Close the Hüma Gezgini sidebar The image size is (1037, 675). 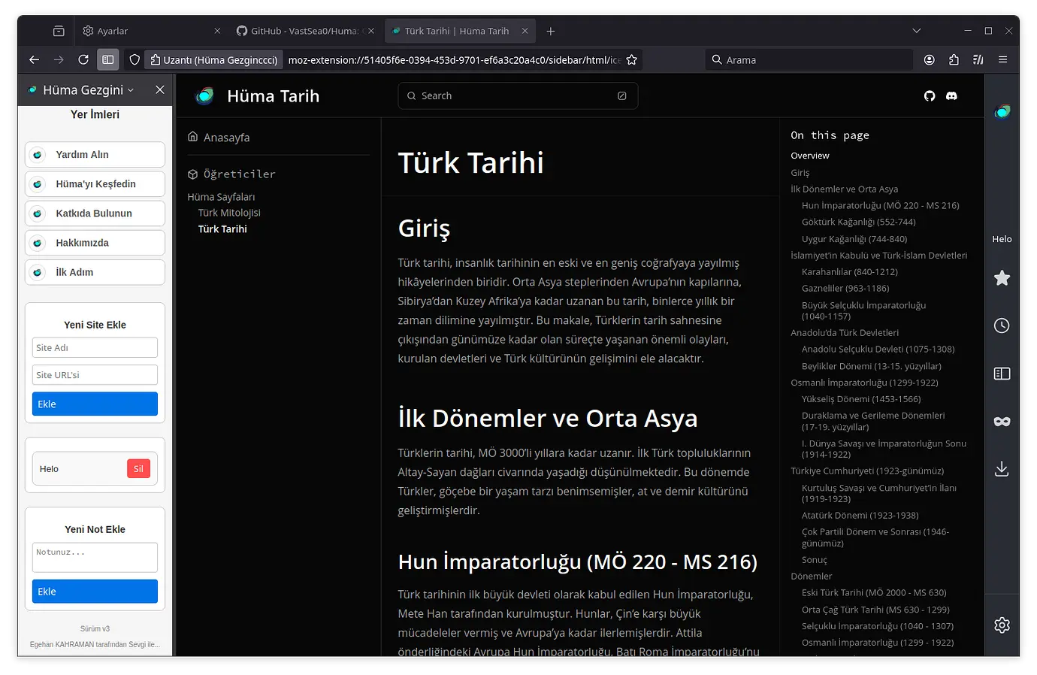pos(160,89)
